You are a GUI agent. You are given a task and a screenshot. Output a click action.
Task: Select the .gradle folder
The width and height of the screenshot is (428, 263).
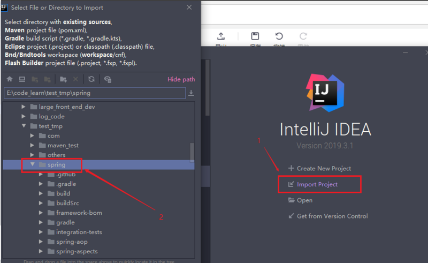click(x=66, y=184)
